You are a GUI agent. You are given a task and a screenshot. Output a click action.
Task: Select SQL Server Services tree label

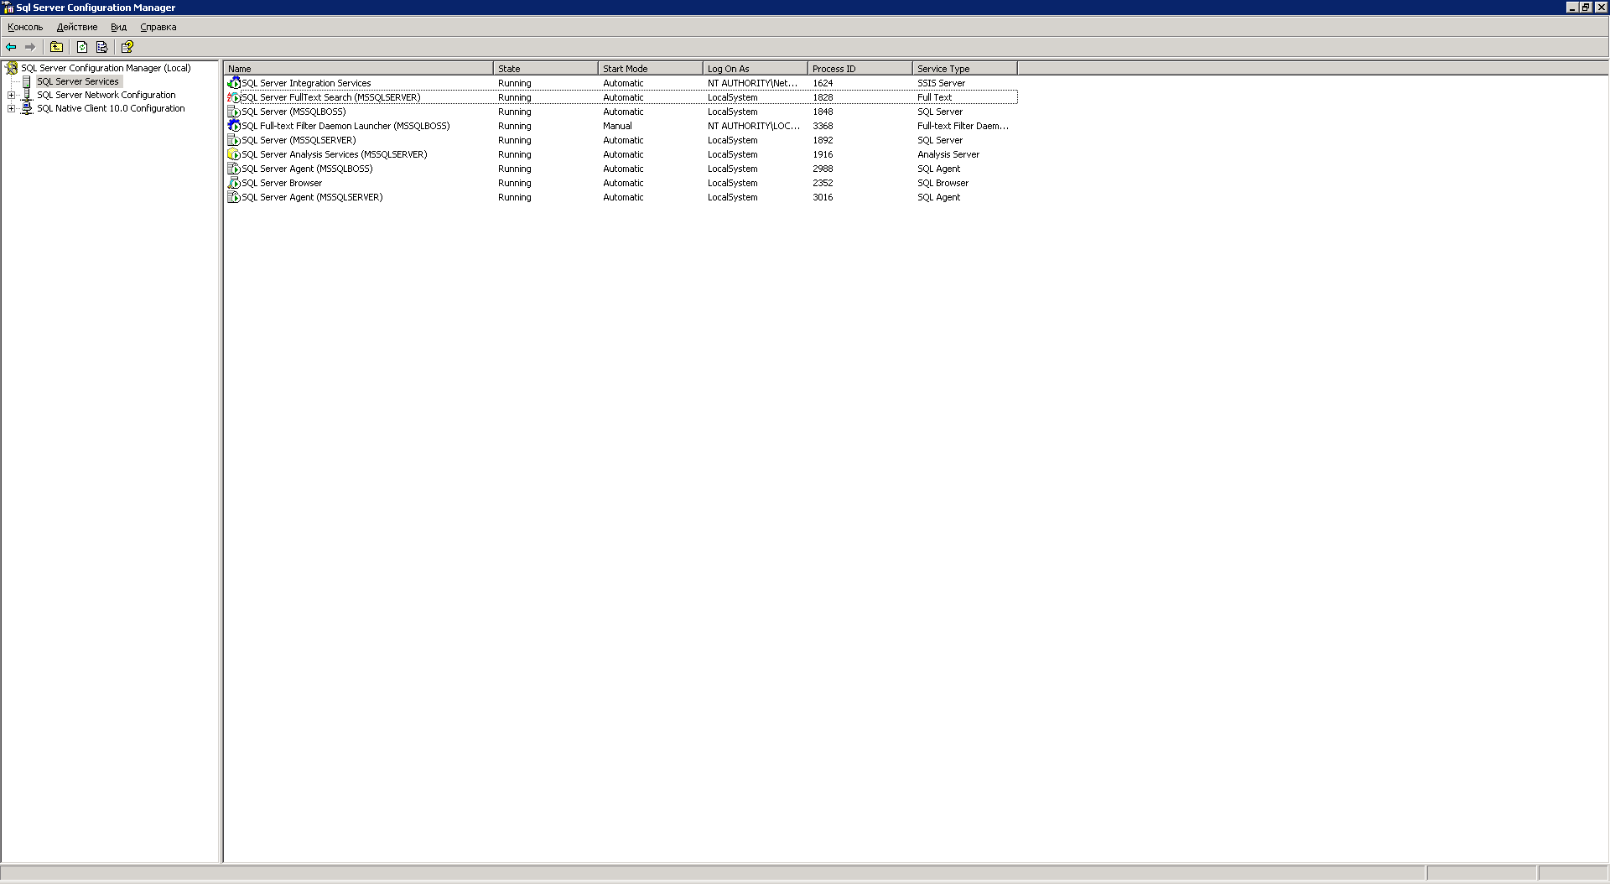coord(78,81)
